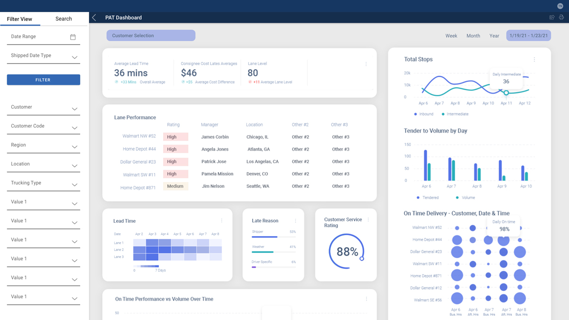Open the TN user avatar menu
The height and width of the screenshot is (320, 569).
[560, 6]
